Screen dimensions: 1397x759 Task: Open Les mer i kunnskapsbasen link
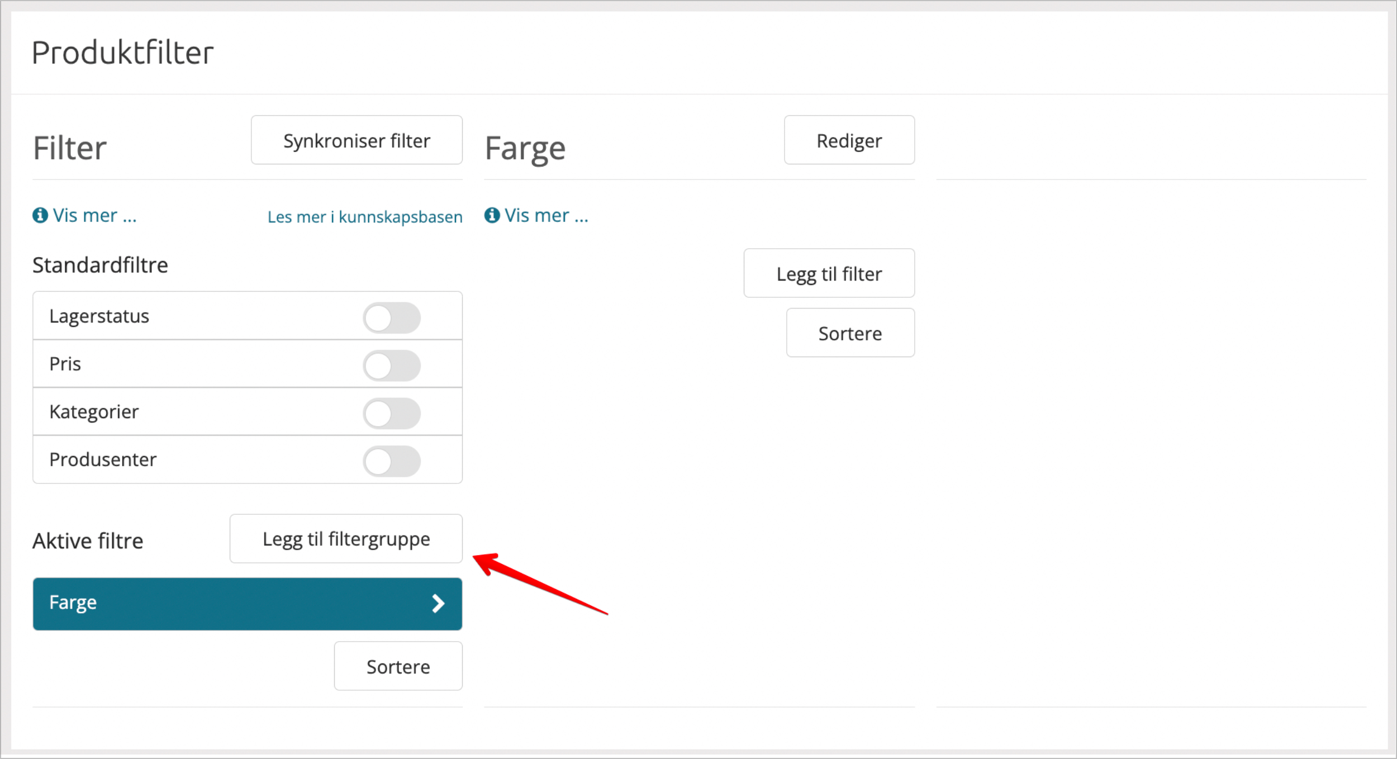click(365, 216)
